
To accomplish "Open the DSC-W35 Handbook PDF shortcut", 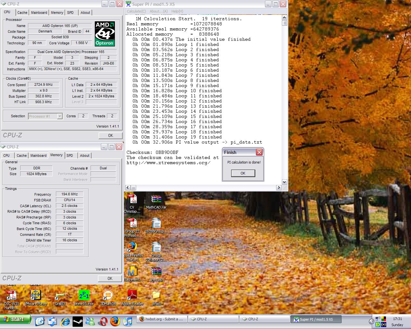I will click(x=11, y=299).
